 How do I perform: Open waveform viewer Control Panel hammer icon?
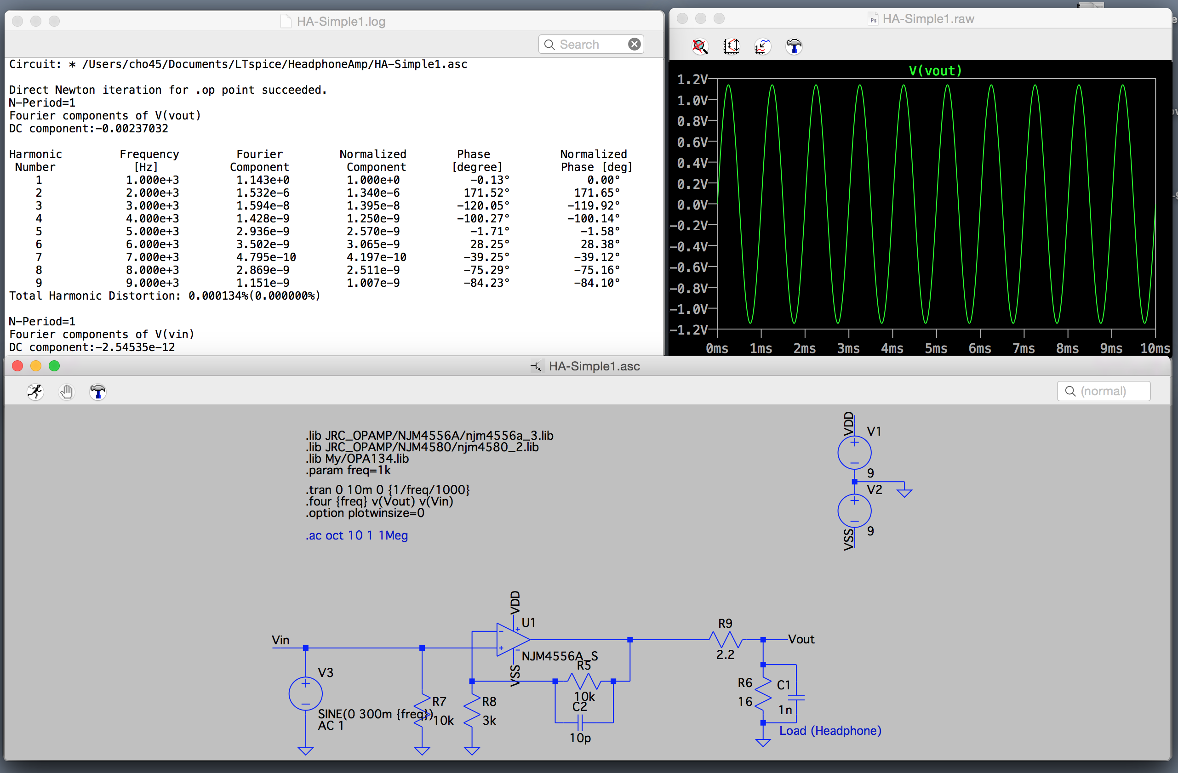point(794,46)
